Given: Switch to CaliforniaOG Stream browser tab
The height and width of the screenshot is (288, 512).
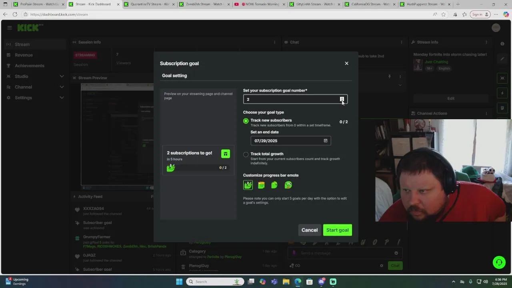Looking at the screenshot, I should pos(370,4).
